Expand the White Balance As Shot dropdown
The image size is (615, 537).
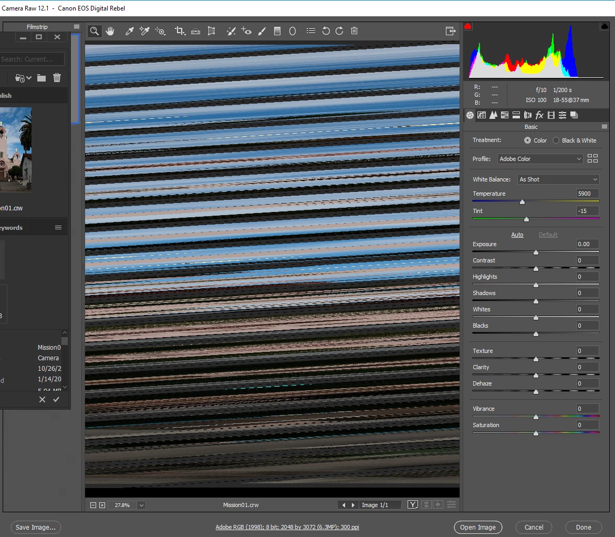(558, 179)
